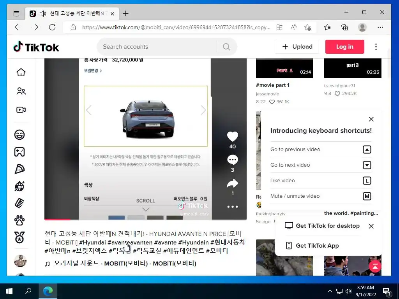The image size is (399, 299).
Task: Open the Following people icon in sidebar
Action: tap(21, 91)
